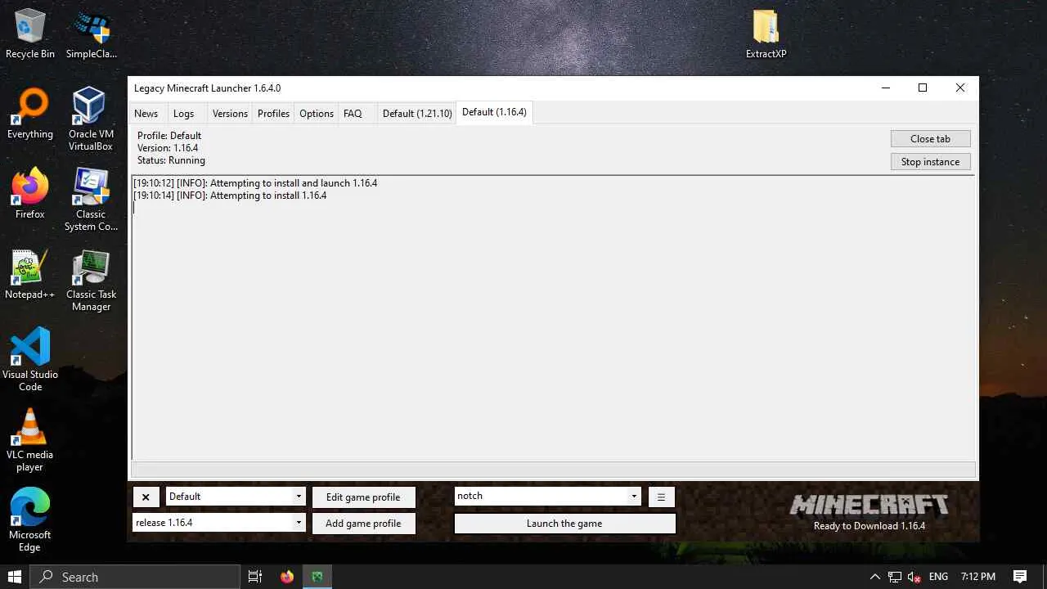The image size is (1047, 589).
Task: Click the Classic Task Manager desktop icon
Action: [x=91, y=280]
